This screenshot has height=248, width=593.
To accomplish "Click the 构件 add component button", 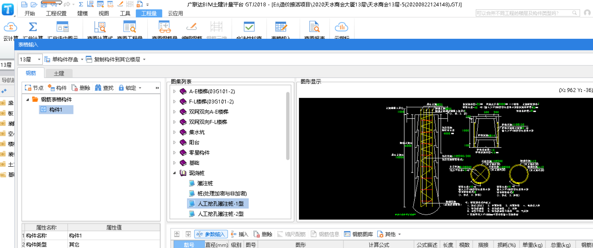I will (x=57, y=88).
